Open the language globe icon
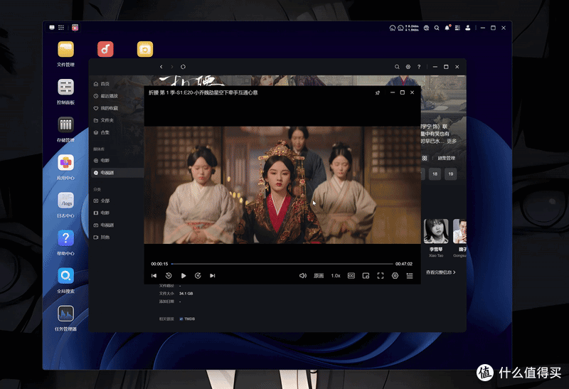Image resolution: width=569 pixels, height=389 pixels. pos(426,28)
